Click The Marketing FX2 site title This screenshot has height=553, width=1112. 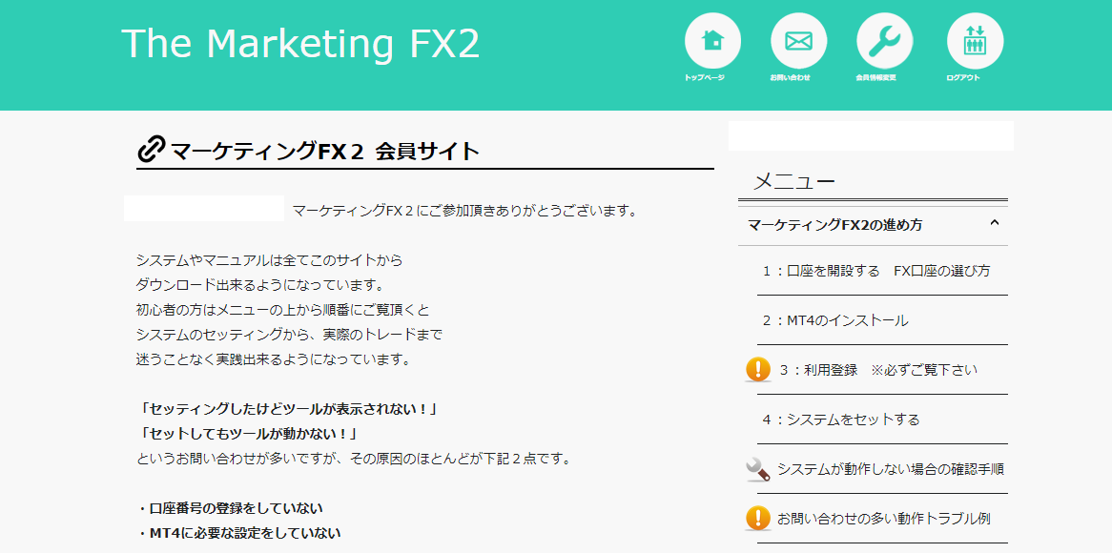(x=300, y=44)
